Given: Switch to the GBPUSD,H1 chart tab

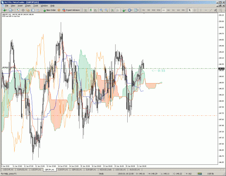Looking at the screenshot, I should (77, 169).
